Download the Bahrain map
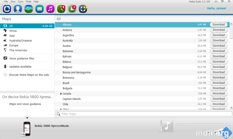The width and height of the screenshot is (233, 139). 219,56
